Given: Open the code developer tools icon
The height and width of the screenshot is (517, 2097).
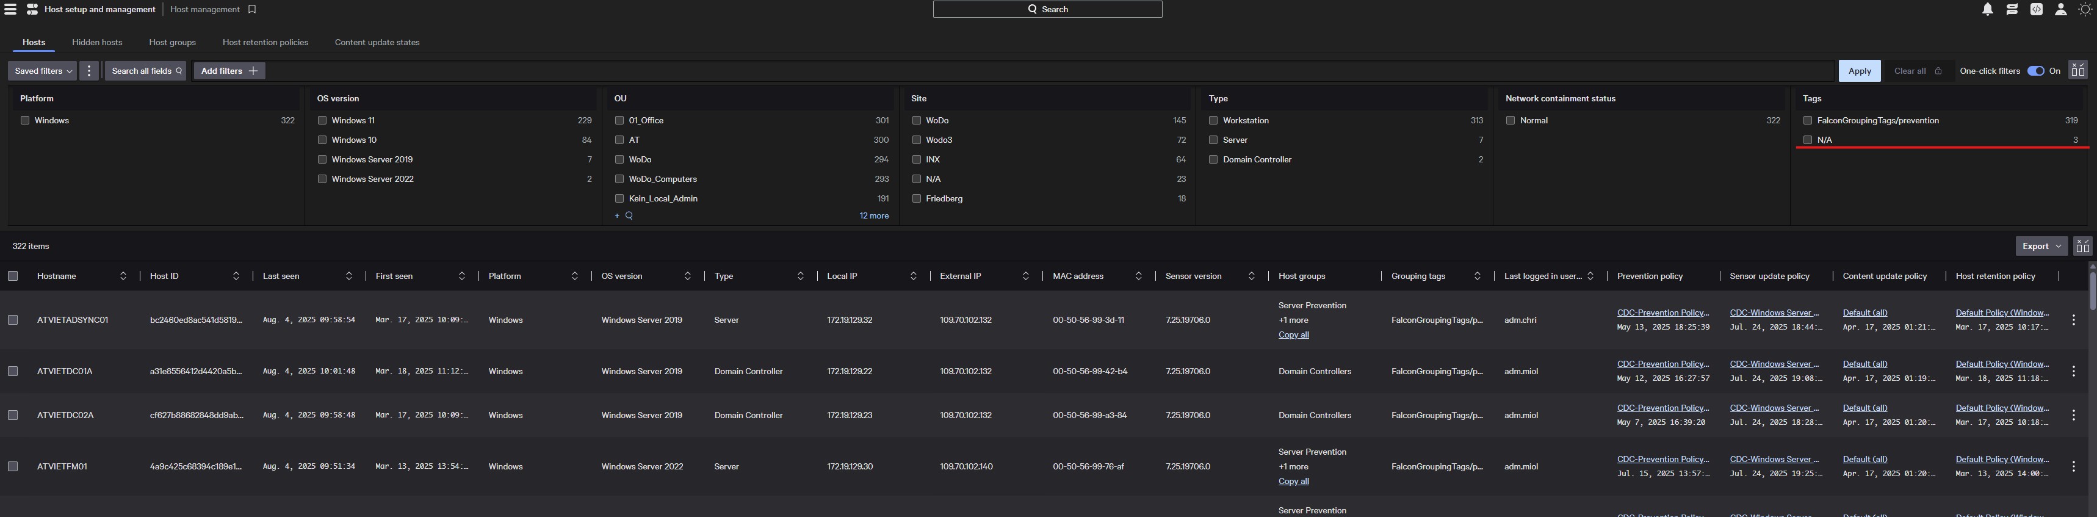Looking at the screenshot, I should tap(2036, 9).
